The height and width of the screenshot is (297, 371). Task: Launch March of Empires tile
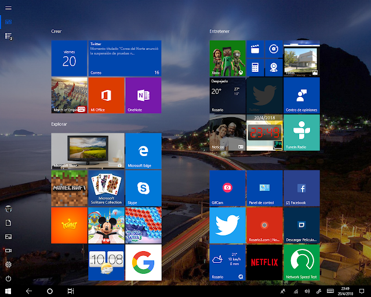[69, 95]
